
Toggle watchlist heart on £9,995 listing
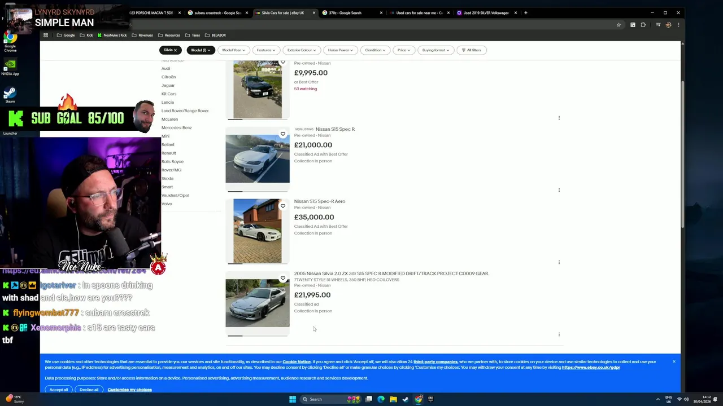(x=283, y=62)
